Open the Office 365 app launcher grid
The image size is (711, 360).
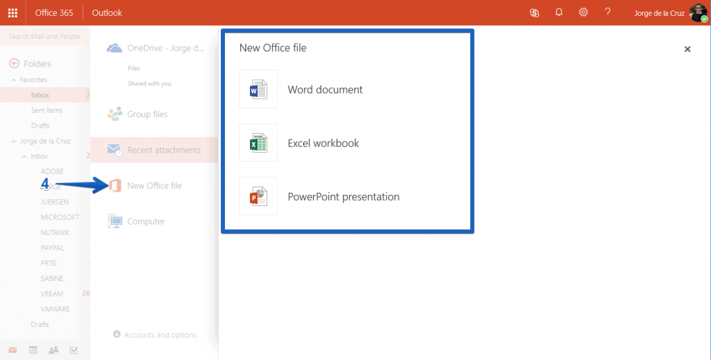point(12,12)
